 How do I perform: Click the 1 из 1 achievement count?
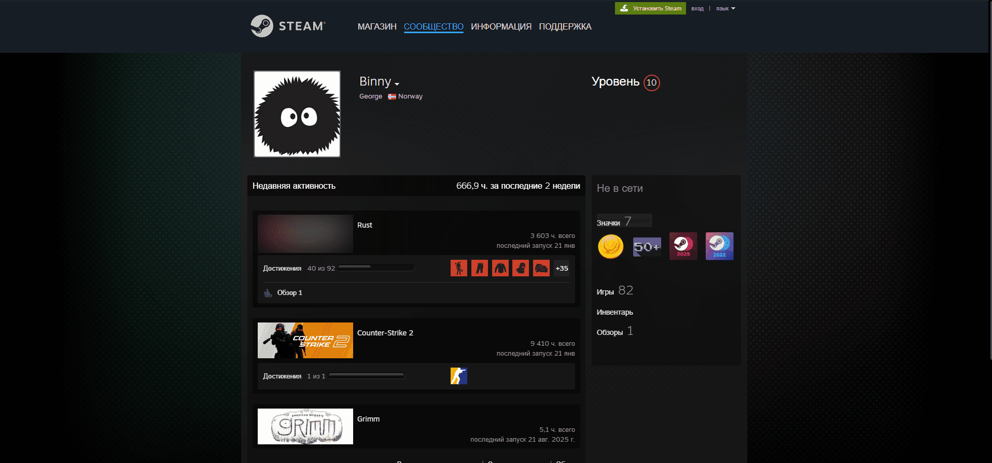coord(316,376)
